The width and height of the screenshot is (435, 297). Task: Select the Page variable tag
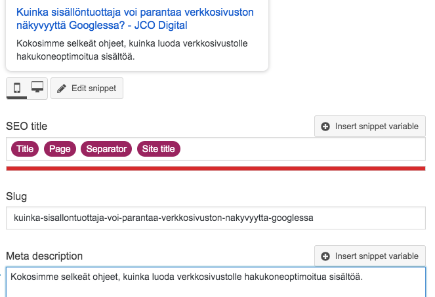[x=60, y=149]
